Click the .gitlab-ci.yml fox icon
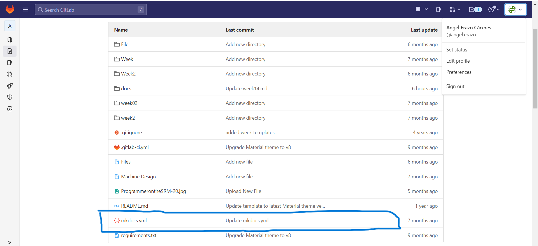 [x=117, y=147]
